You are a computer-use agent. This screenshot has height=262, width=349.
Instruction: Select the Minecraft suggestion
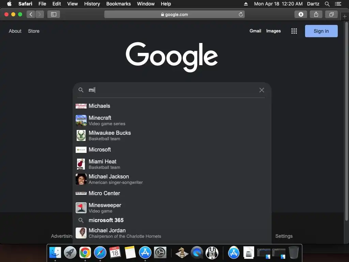coord(172,120)
